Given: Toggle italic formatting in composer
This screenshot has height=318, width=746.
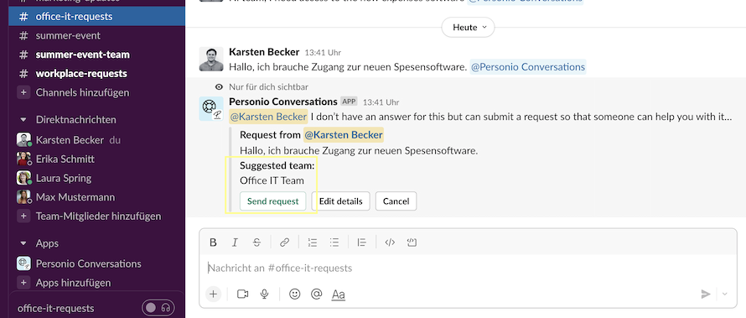Looking at the screenshot, I should click(235, 242).
